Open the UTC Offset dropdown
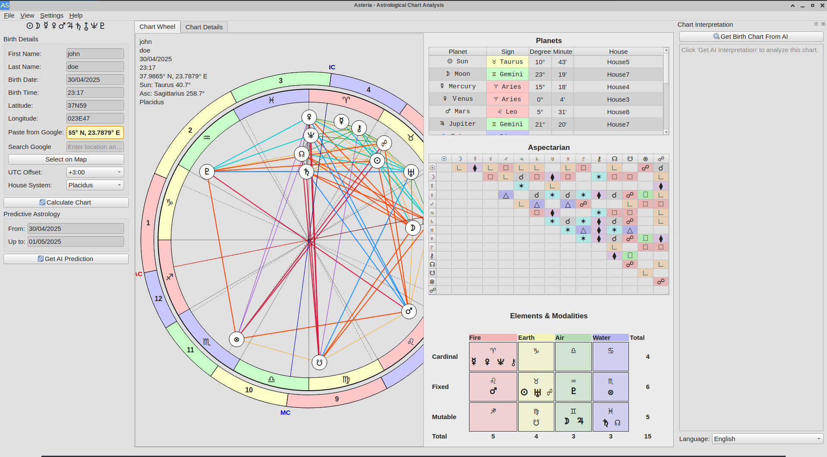 [x=95, y=172]
